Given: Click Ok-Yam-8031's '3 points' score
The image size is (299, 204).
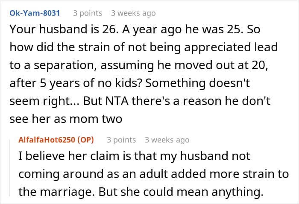Looking at the screenshot, I should click(x=88, y=13).
